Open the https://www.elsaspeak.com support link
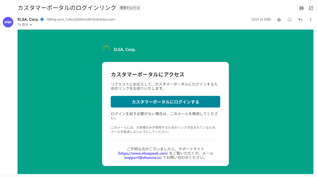Viewport: 317px width, 177px height. click(143, 153)
